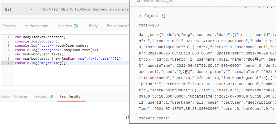Open the GET method dropdown

point(19,9)
